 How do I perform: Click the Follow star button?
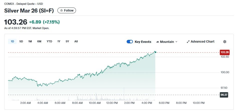[x=67, y=11]
